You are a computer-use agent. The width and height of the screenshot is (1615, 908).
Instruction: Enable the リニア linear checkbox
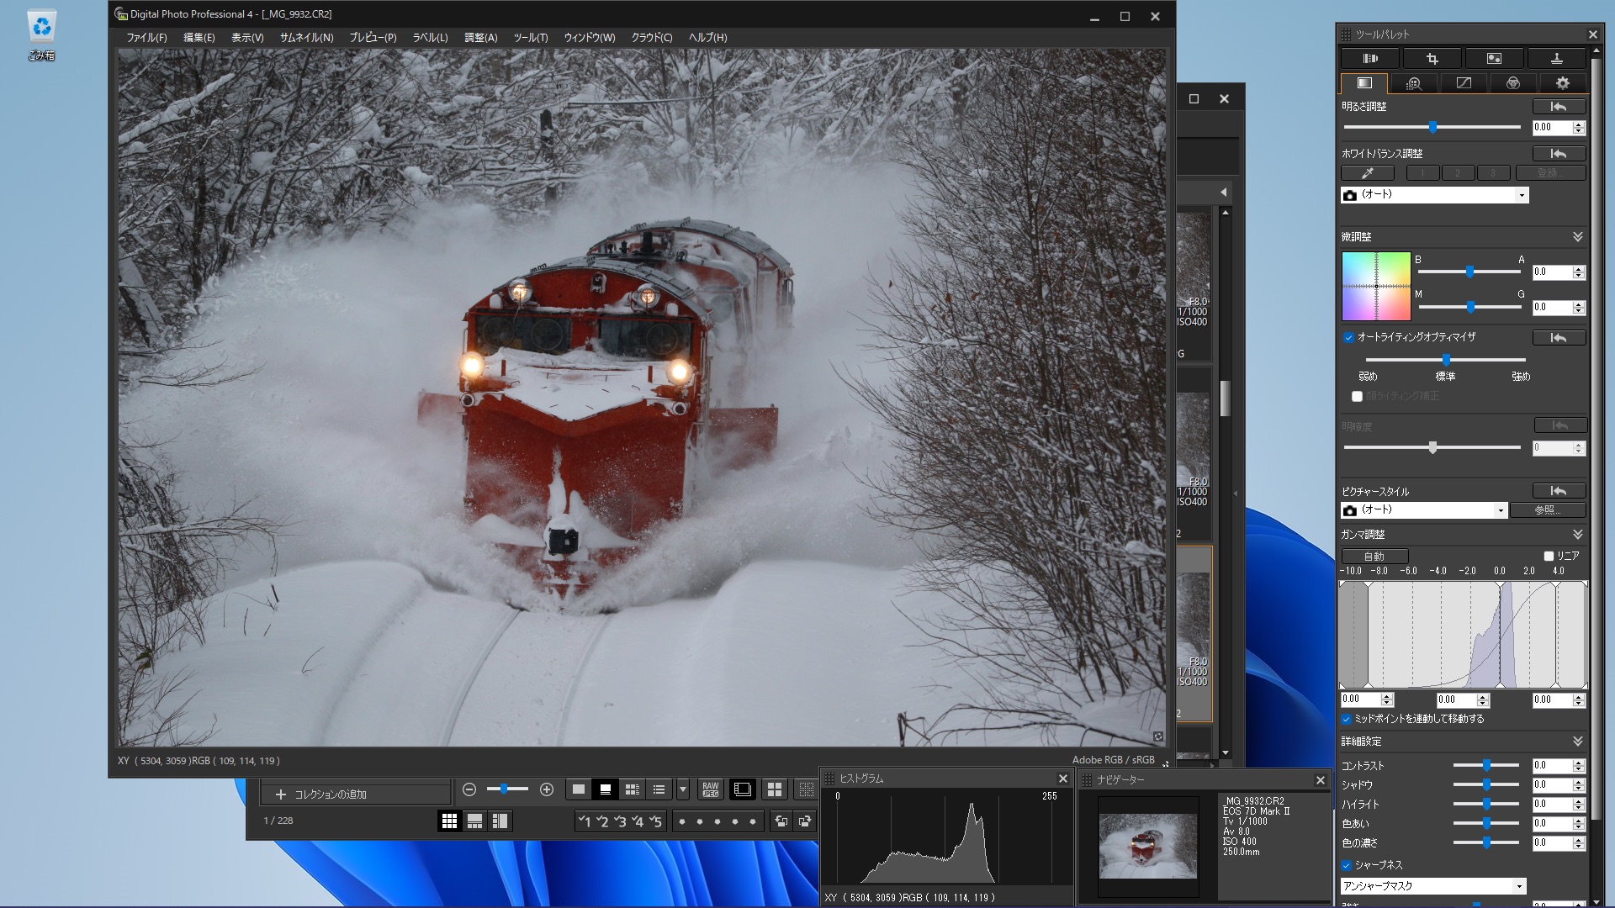(x=1549, y=557)
